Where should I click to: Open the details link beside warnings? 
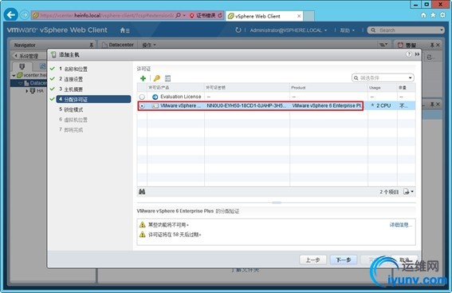pos(400,225)
